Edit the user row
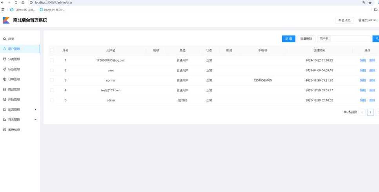Viewport: 379px width, 192px height. coord(363,70)
